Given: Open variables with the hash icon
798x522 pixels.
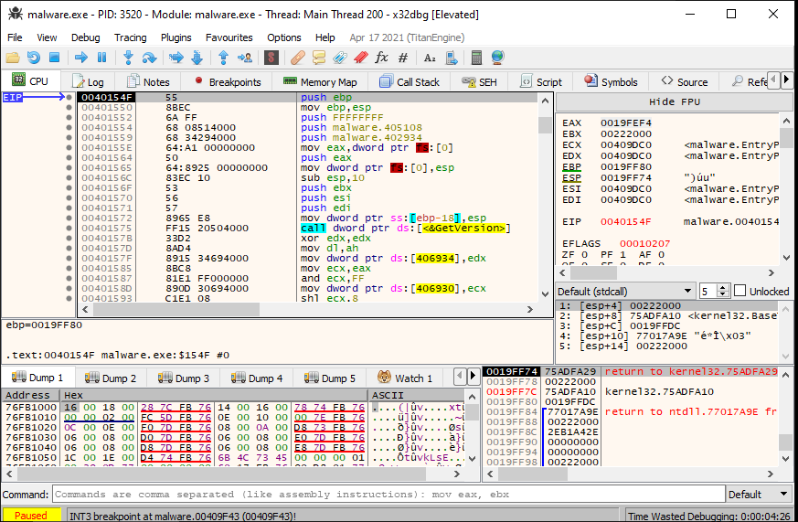Looking at the screenshot, I should [x=403, y=58].
